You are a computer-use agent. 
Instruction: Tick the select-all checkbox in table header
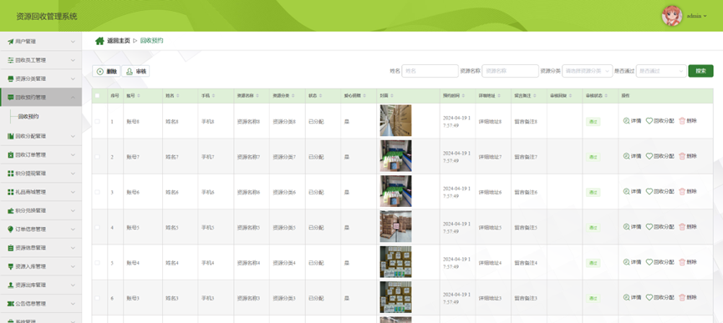(x=97, y=96)
